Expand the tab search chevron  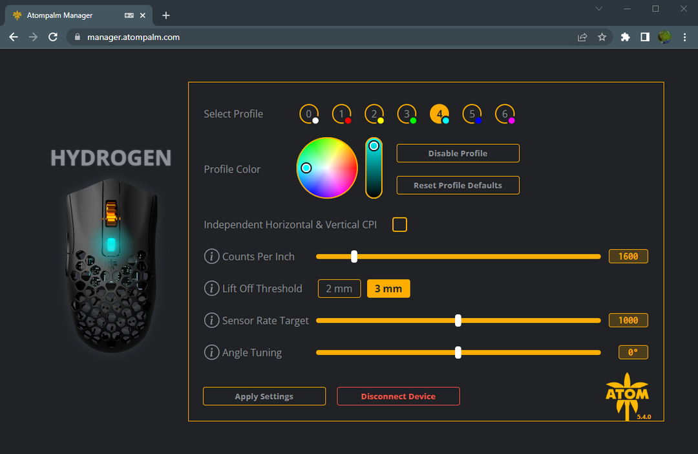coord(599,9)
